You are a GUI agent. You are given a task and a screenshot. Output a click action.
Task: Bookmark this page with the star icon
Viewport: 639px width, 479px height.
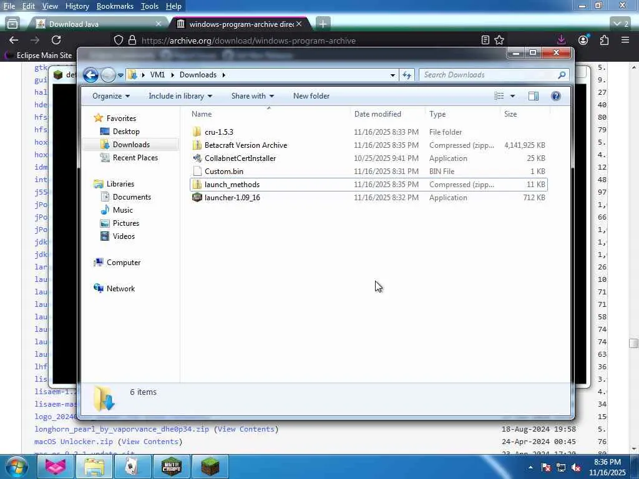coord(499,40)
